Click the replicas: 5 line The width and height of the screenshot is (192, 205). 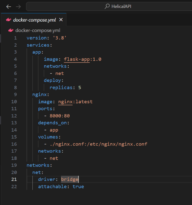65,87
